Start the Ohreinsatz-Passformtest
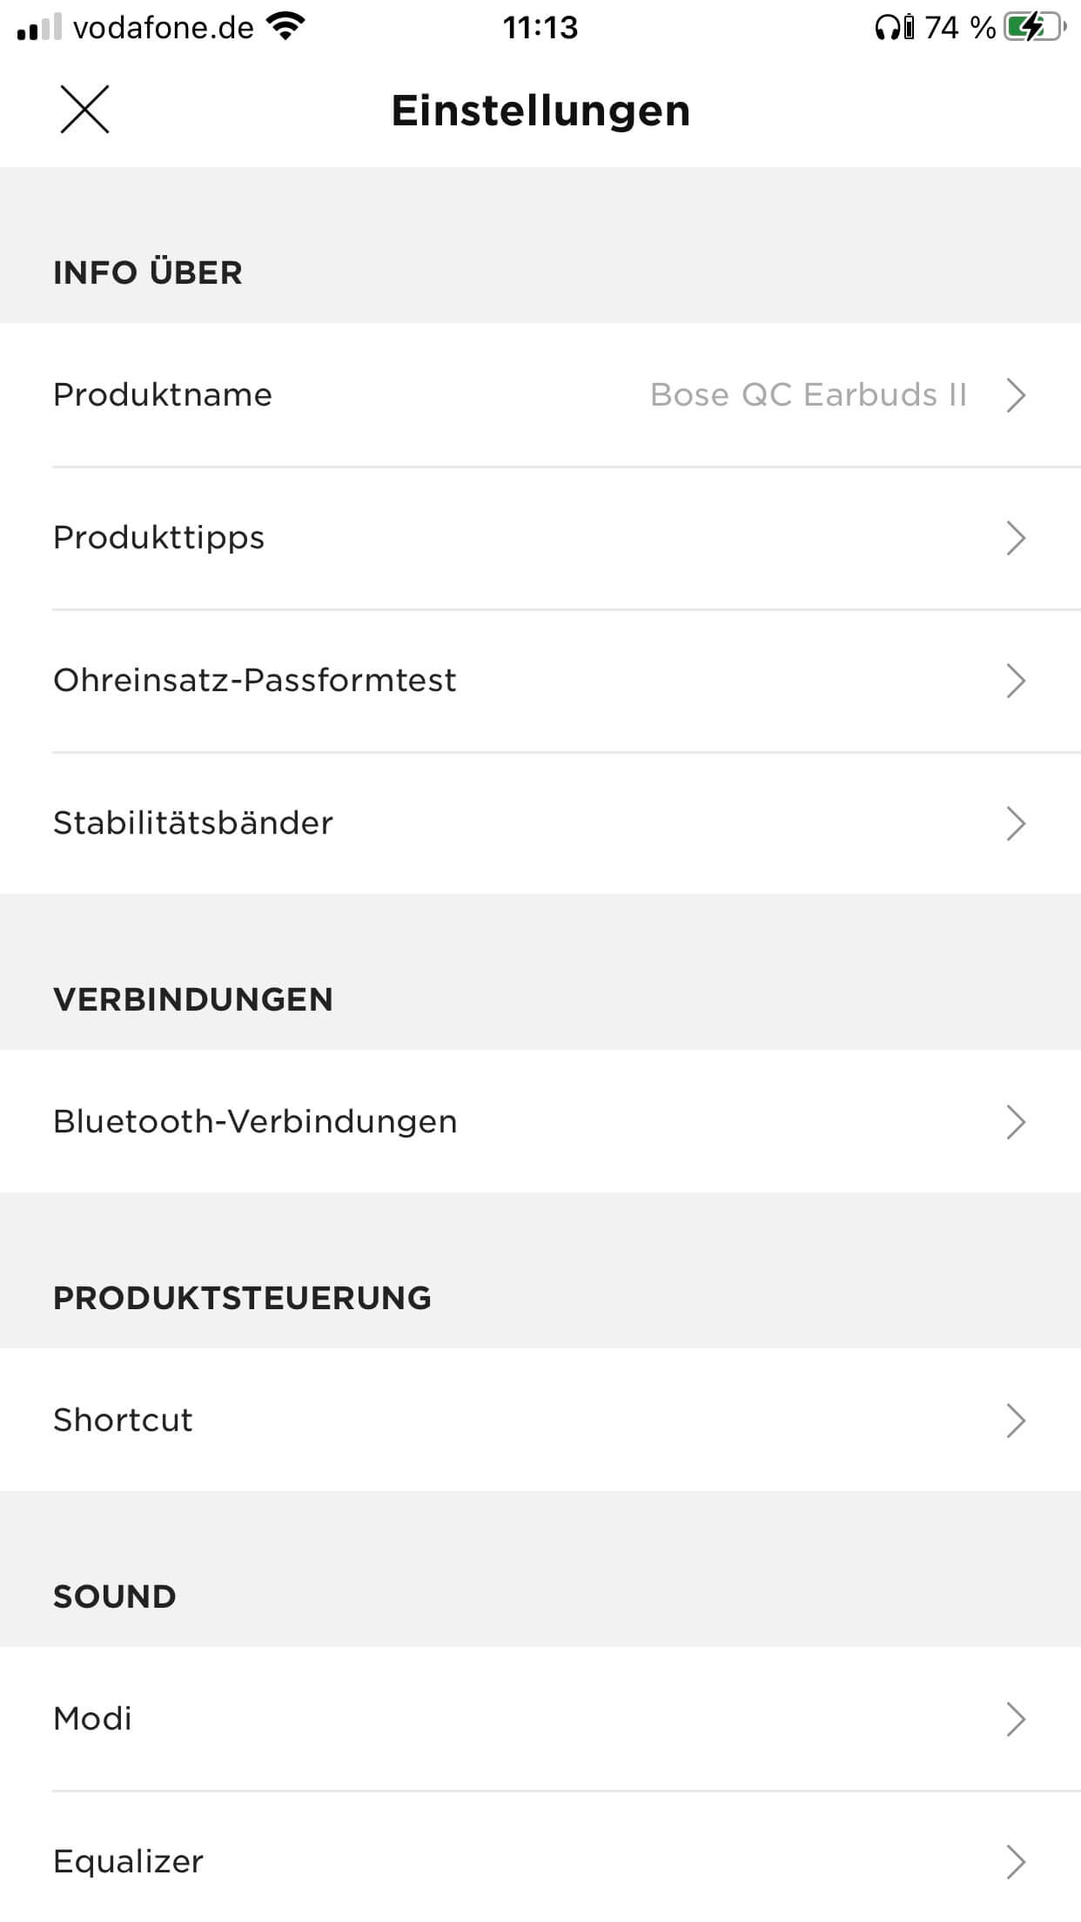This screenshot has height=1922, width=1081. click(x=255, y=681)
